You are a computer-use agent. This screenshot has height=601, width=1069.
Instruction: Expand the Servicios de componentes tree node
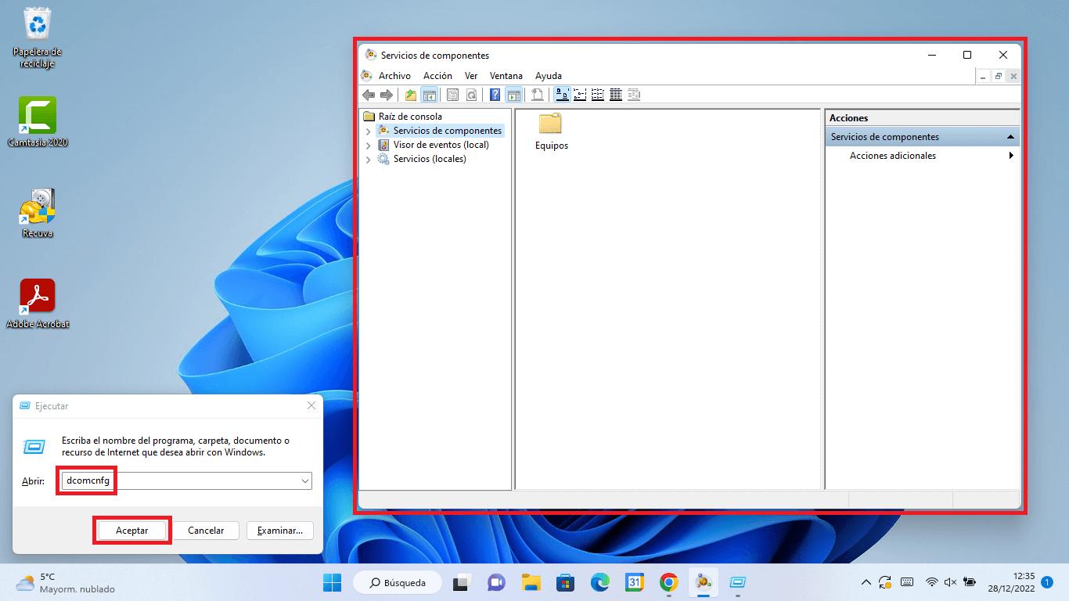[369, 131]
